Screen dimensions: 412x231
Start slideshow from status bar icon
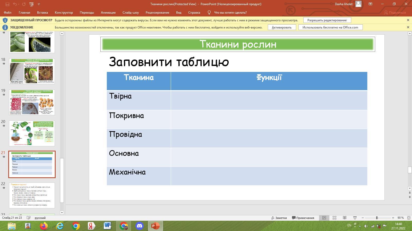355,218
